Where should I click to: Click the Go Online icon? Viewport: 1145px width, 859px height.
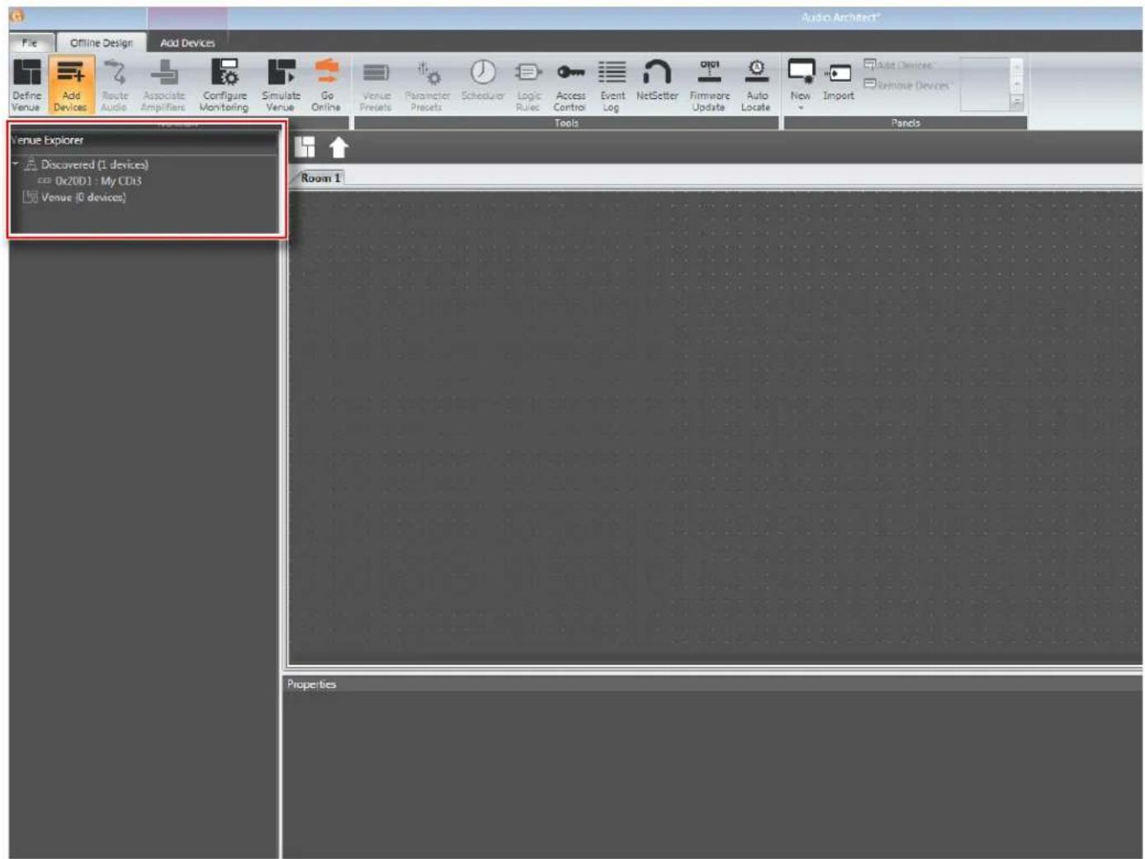click(x=326, y=84)
